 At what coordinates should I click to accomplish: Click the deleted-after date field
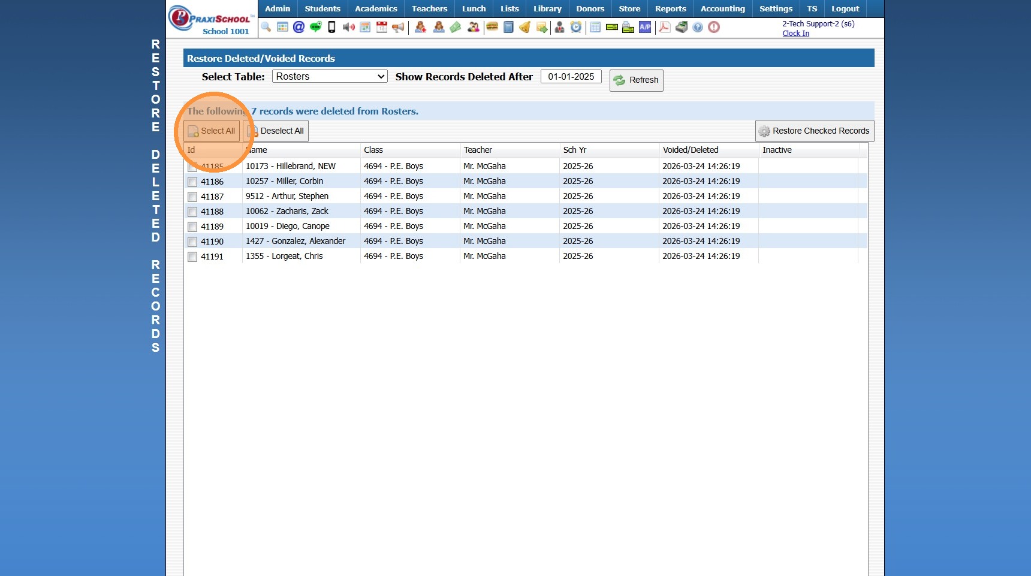point(571,77)
